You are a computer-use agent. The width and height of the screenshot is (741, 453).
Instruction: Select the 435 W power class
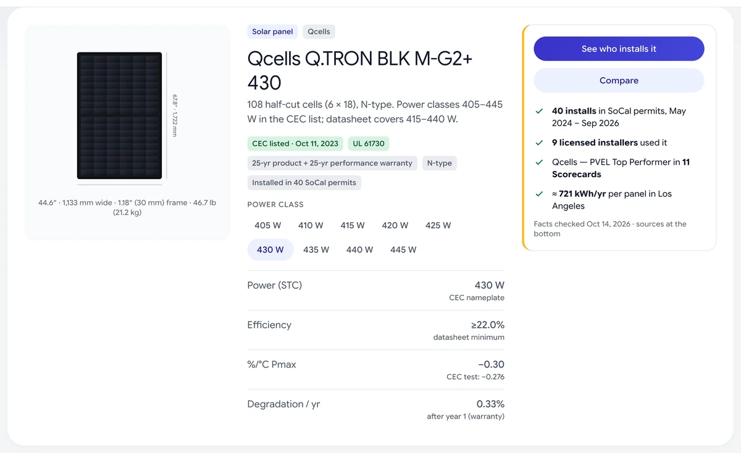(316, 250)
